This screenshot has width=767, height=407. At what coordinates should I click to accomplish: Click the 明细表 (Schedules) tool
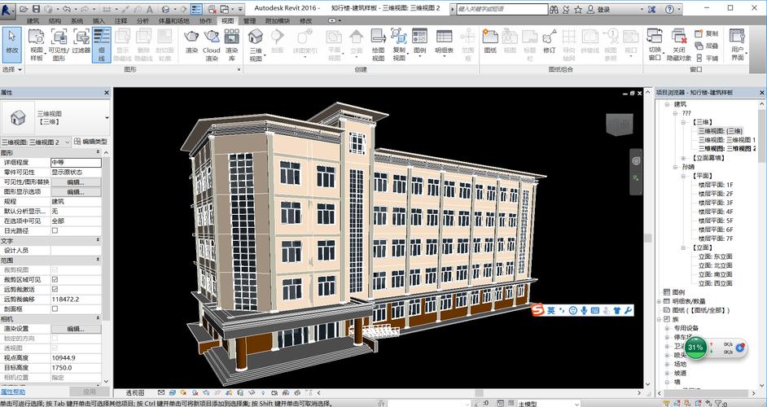(444, 42)
